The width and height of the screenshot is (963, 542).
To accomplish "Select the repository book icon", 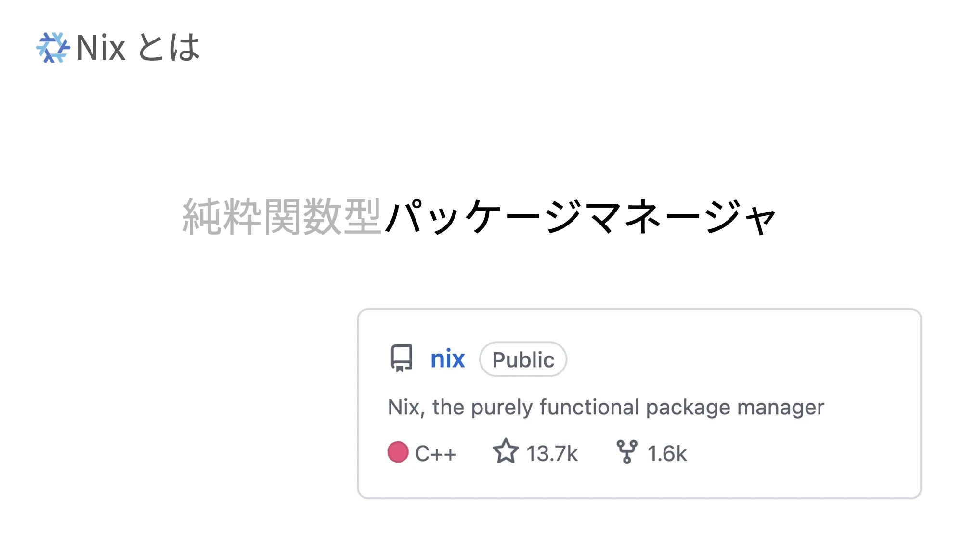I will [x=402, y=358].
